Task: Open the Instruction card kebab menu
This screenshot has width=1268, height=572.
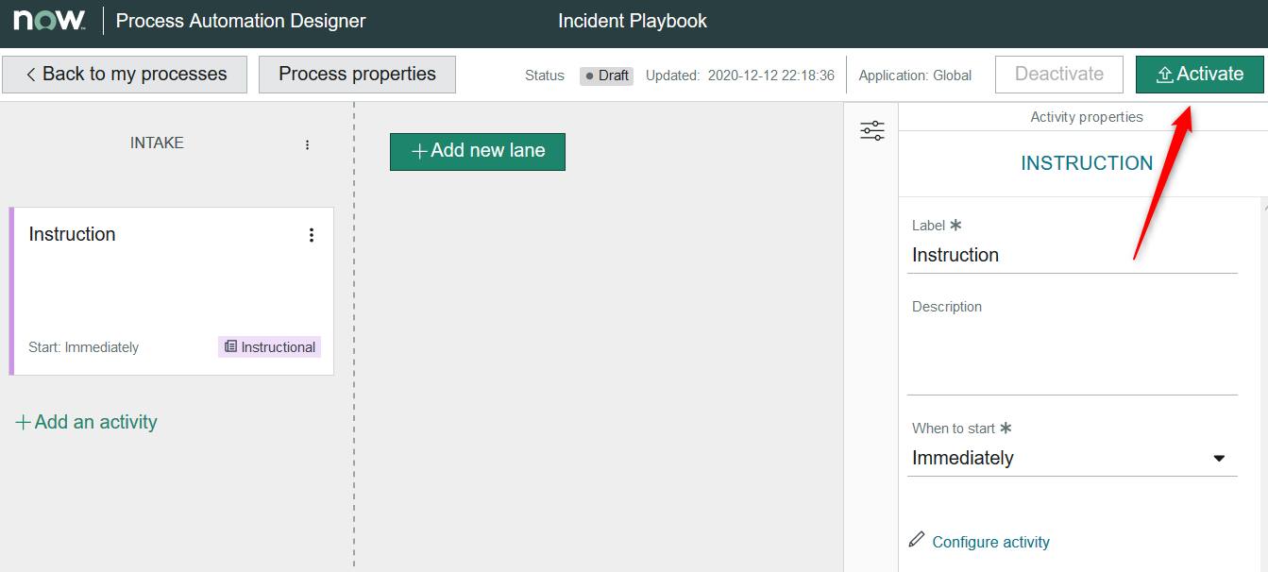Action: (312, 234)
